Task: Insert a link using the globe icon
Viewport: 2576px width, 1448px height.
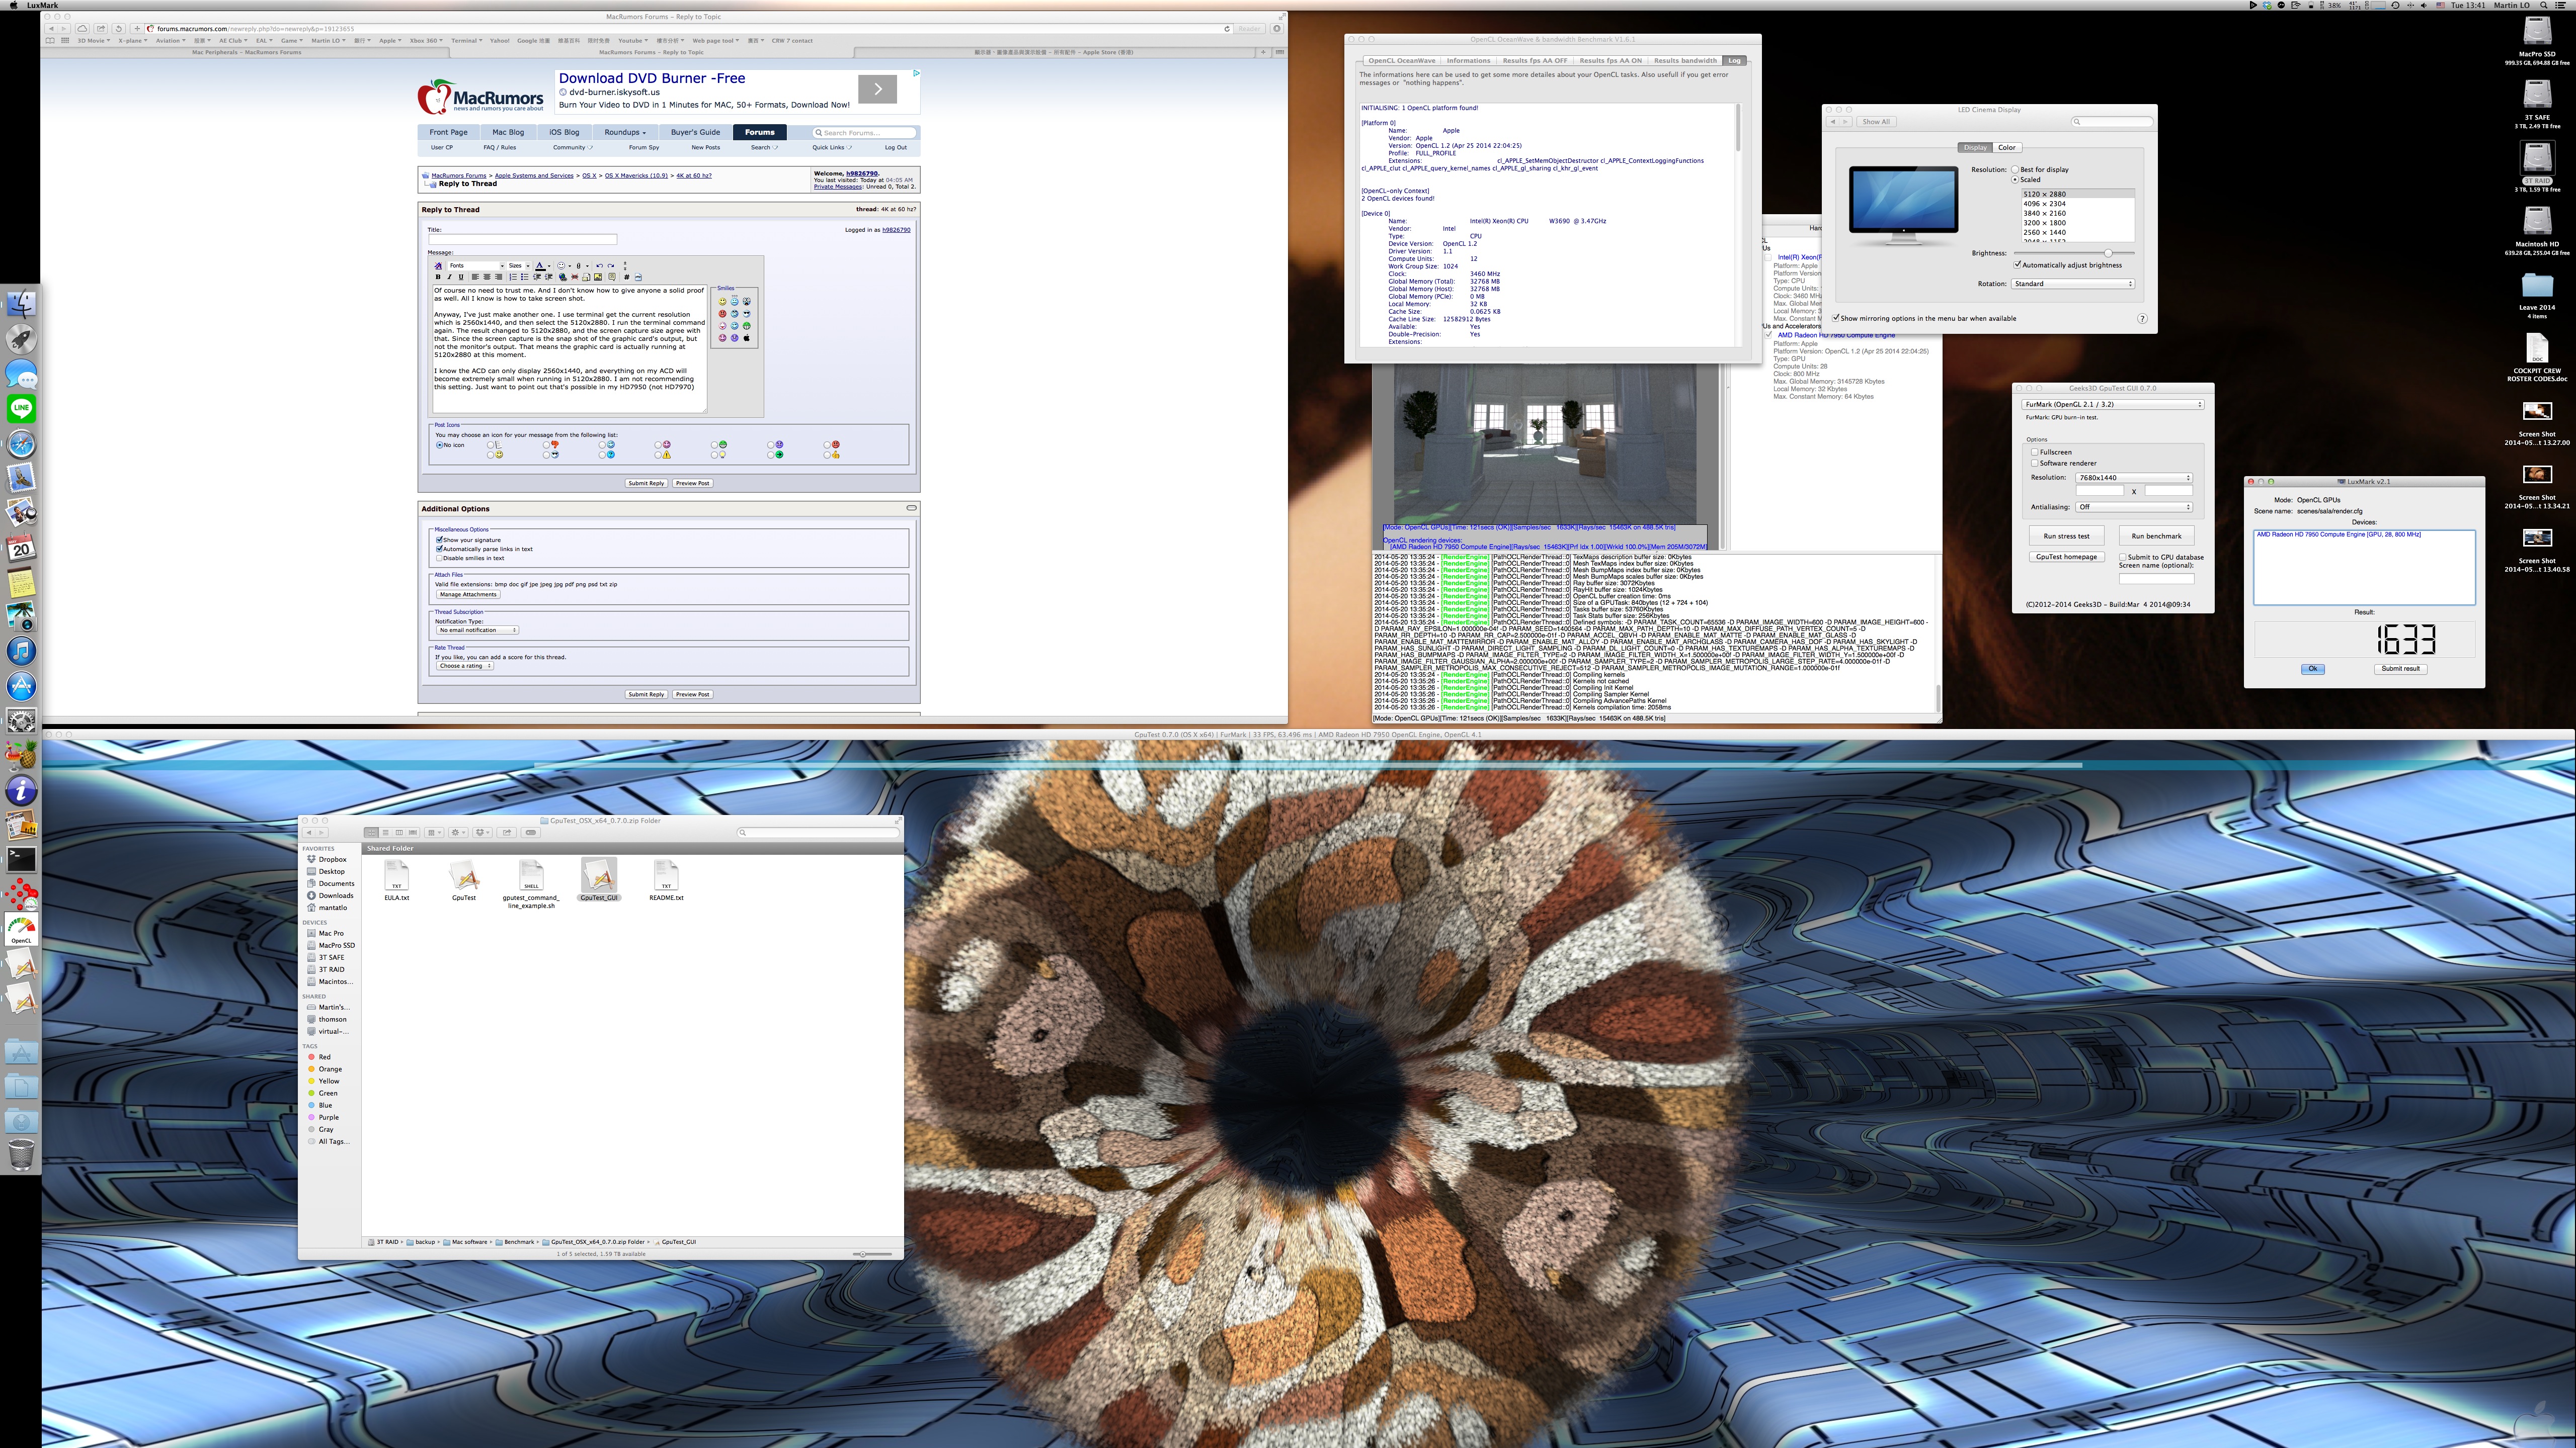Action: click(563, 277)
